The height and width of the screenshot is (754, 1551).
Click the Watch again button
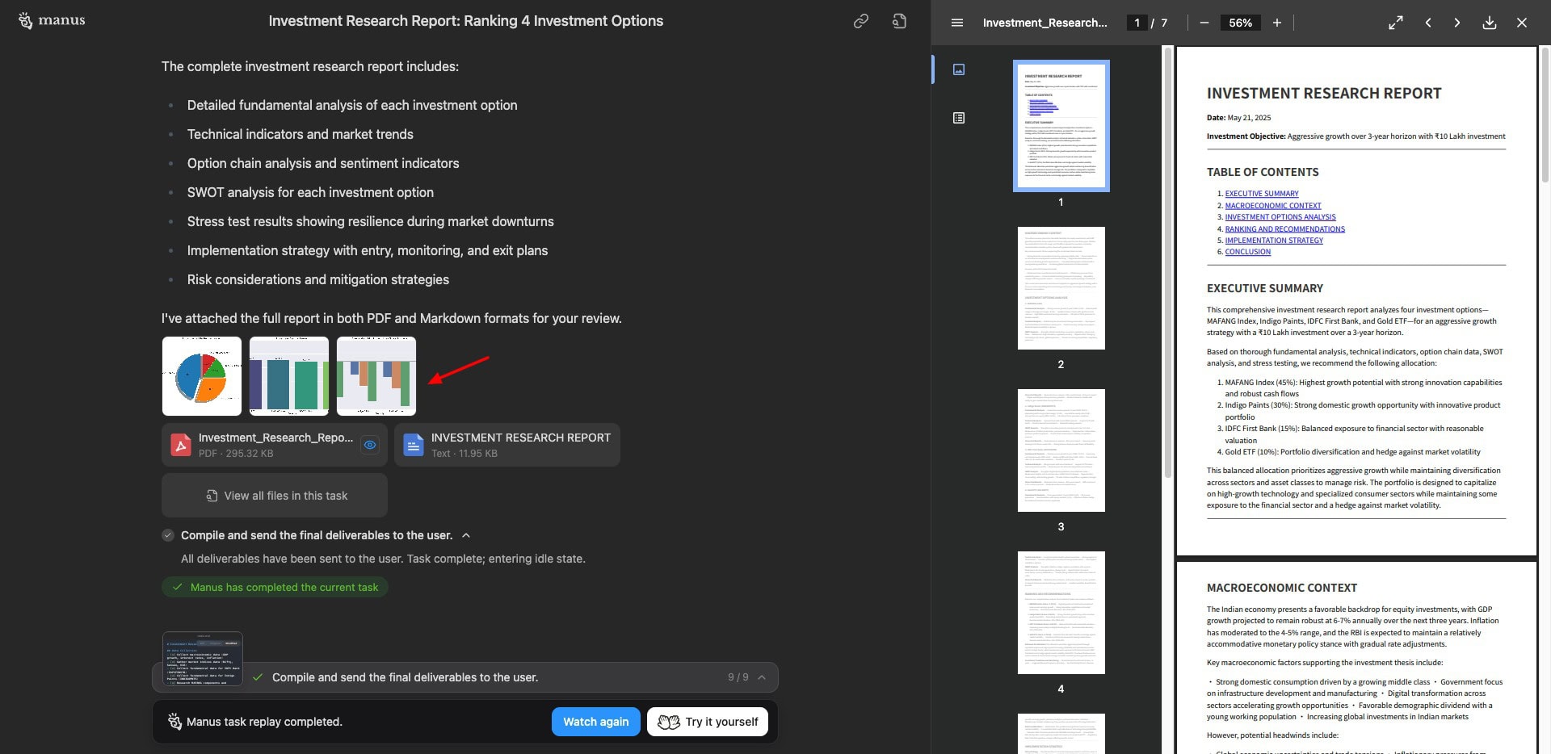point(595,722)
